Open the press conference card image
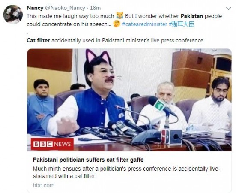Viewport: 236px width, 193px height. click(x=129, y=100)
